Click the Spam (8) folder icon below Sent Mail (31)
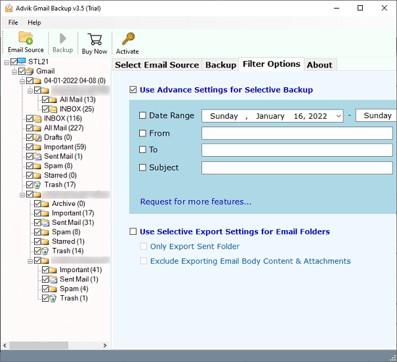The height and width of the screenshot is (362, 397). tap(45, 232)
